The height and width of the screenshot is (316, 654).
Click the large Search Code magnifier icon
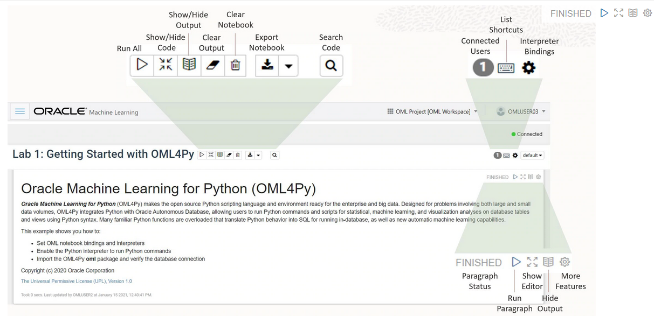331,66
